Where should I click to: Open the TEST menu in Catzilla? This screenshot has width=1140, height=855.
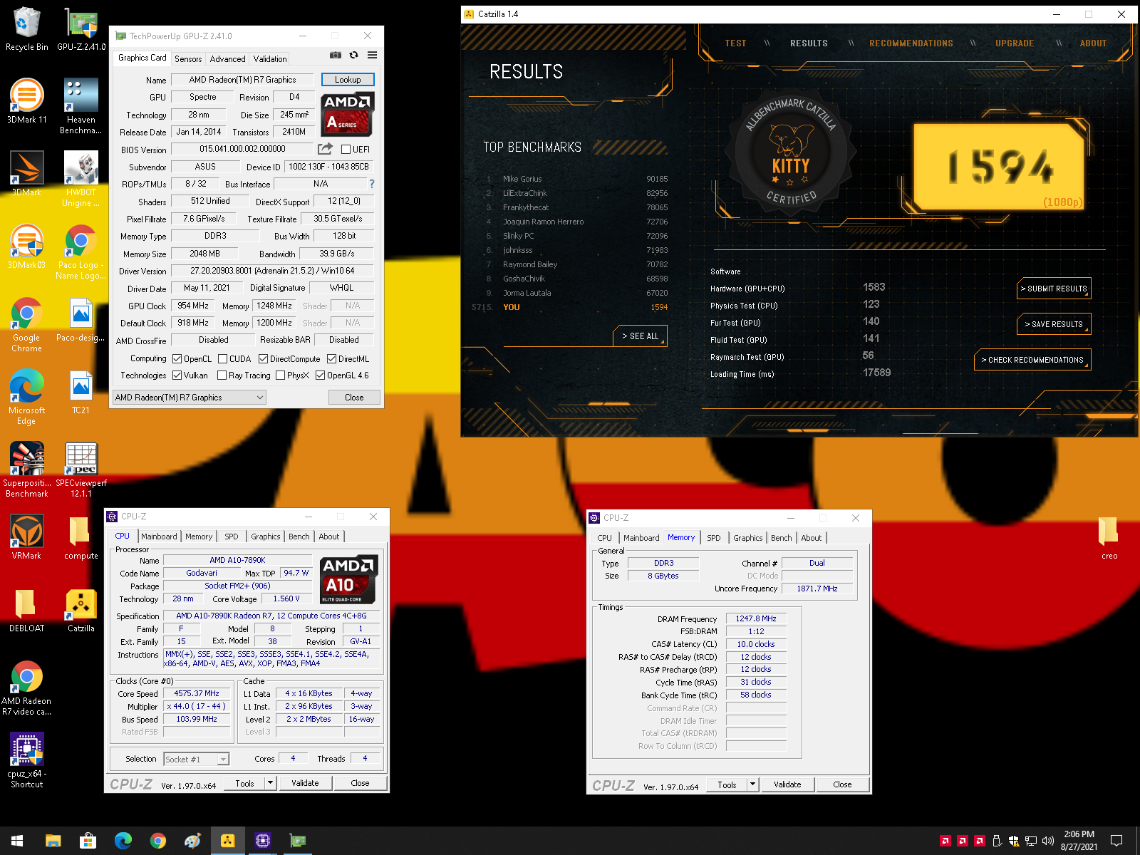pos(735,43)
